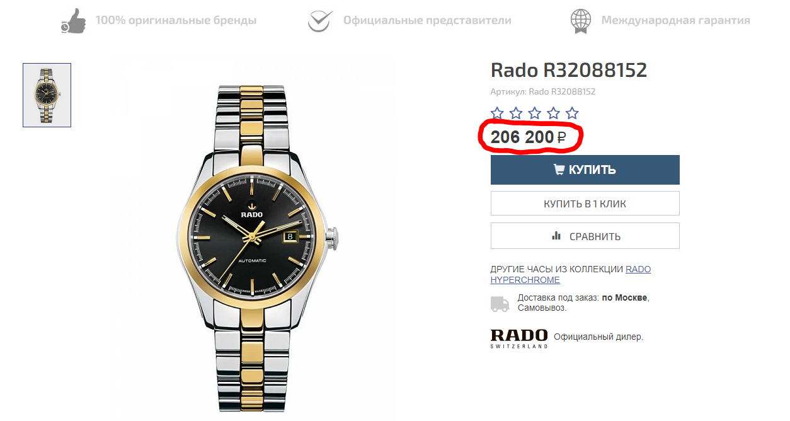Screen dimensions: 790x421
Task: Rate the watch one star
Action: tap(497, 113)
